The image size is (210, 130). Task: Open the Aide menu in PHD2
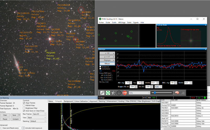click(142, 23)
